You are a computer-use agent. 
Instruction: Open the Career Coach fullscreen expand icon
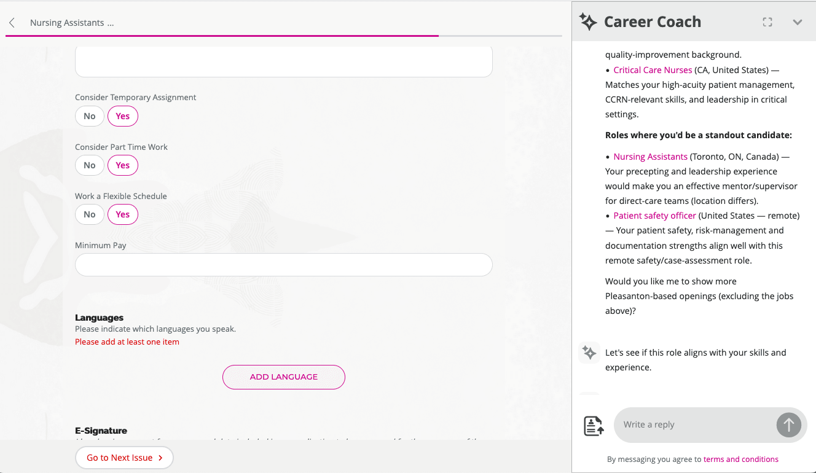(767, 21)
